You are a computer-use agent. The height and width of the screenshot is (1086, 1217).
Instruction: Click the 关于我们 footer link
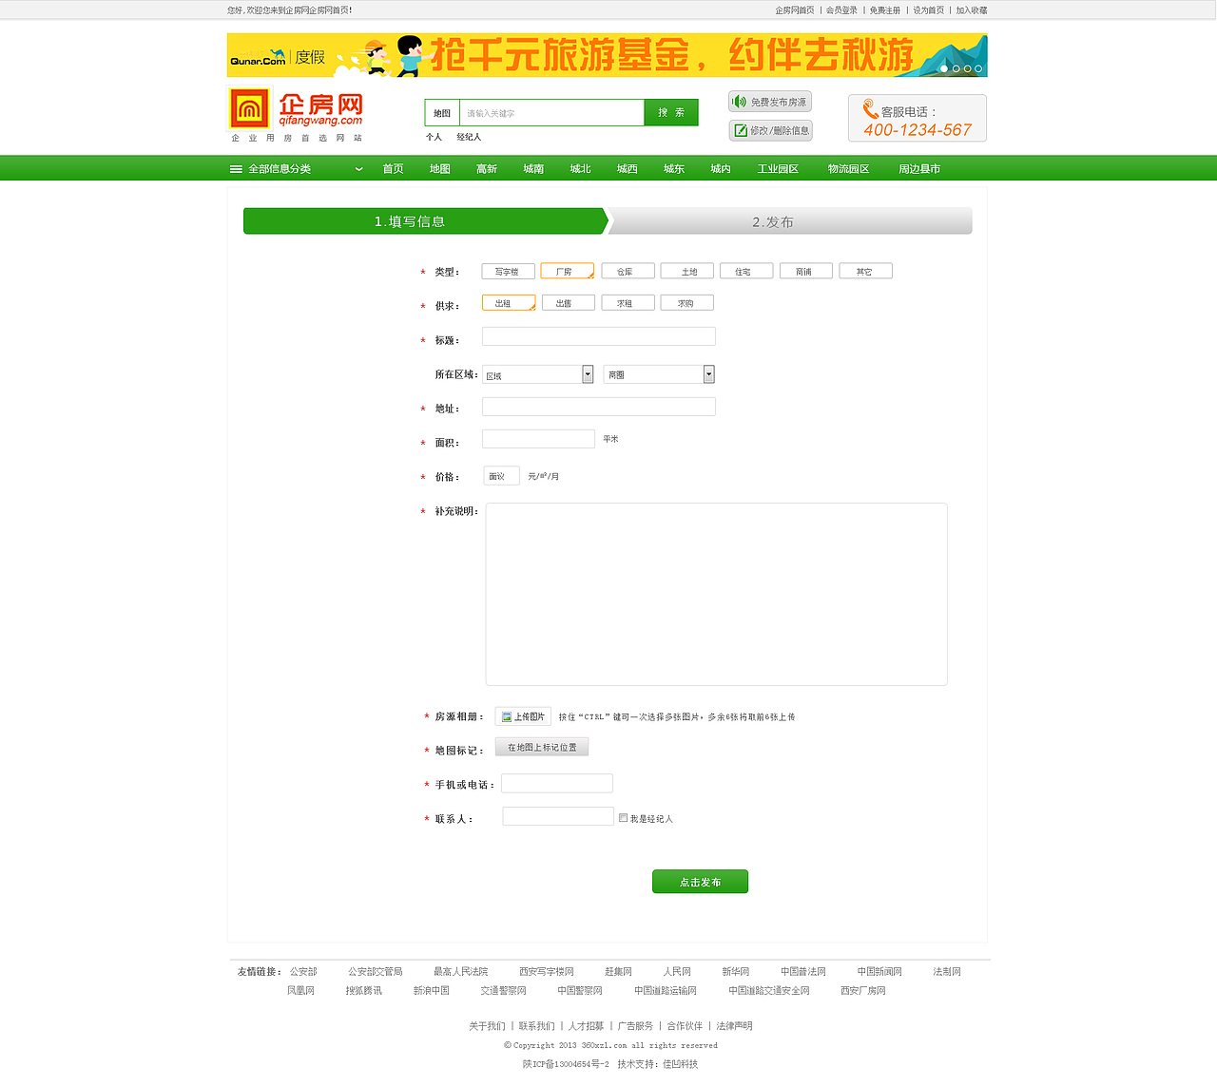487,1026
